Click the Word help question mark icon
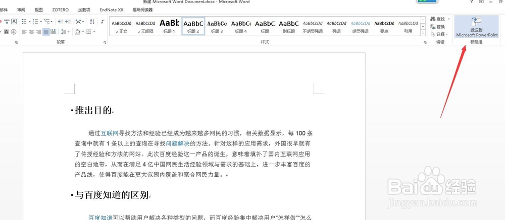 click(x=472, y=2)
